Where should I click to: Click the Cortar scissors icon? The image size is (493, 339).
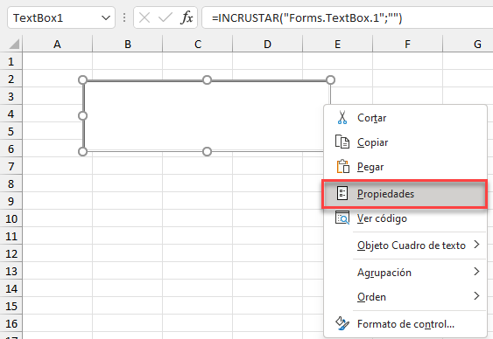click(342, 118)
